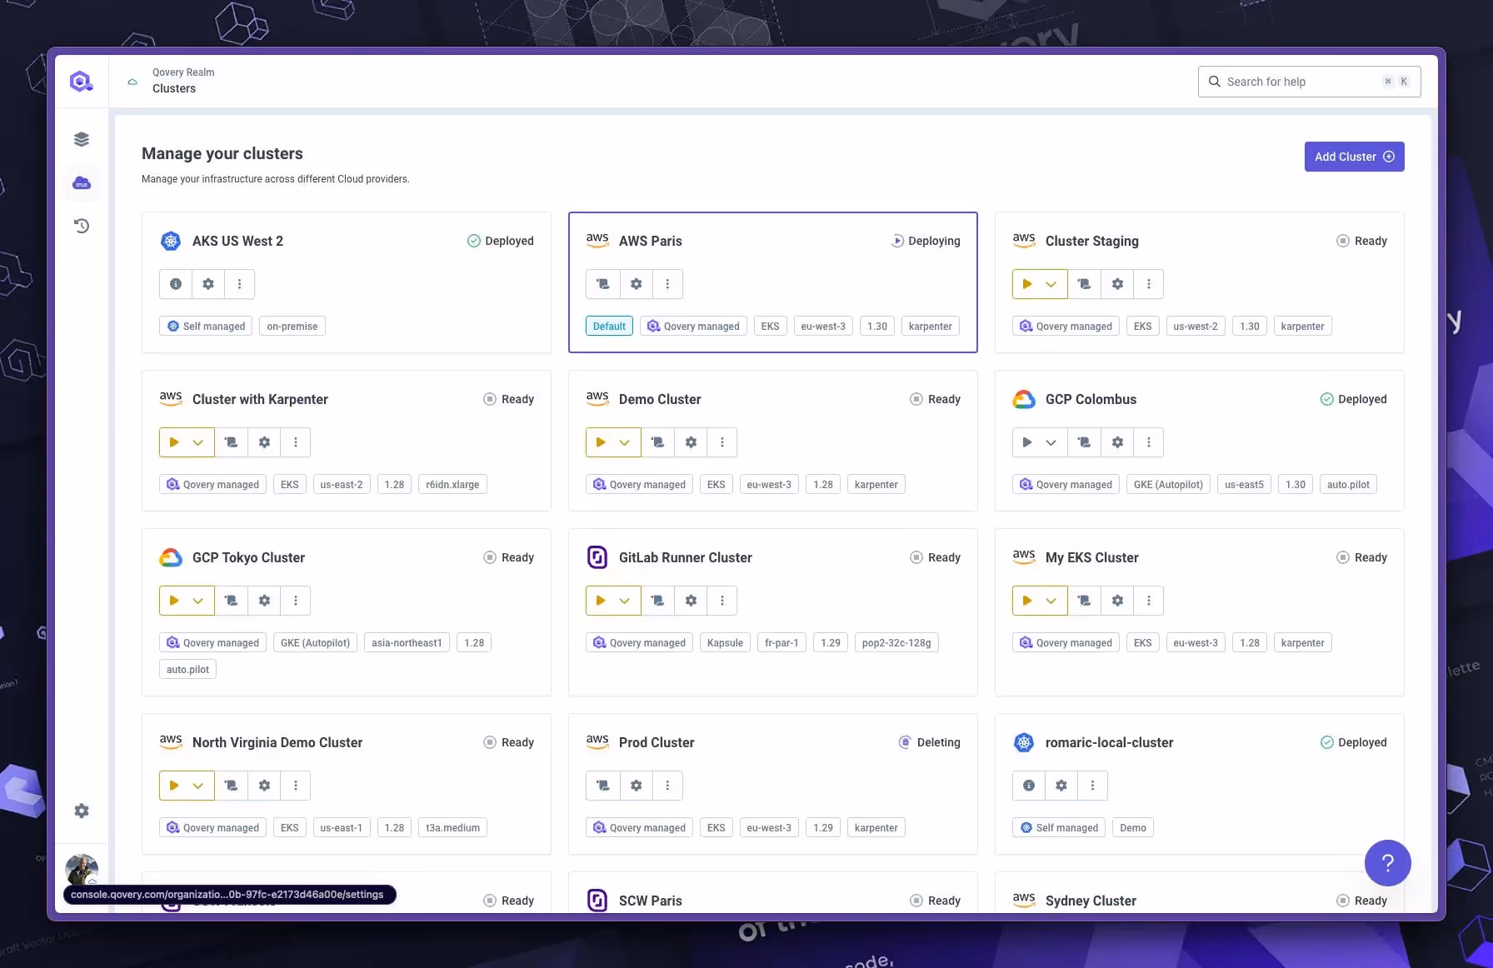Open the audit history clock icon
The height and width of the screenshot is (968, 1493).
point(81,225)
